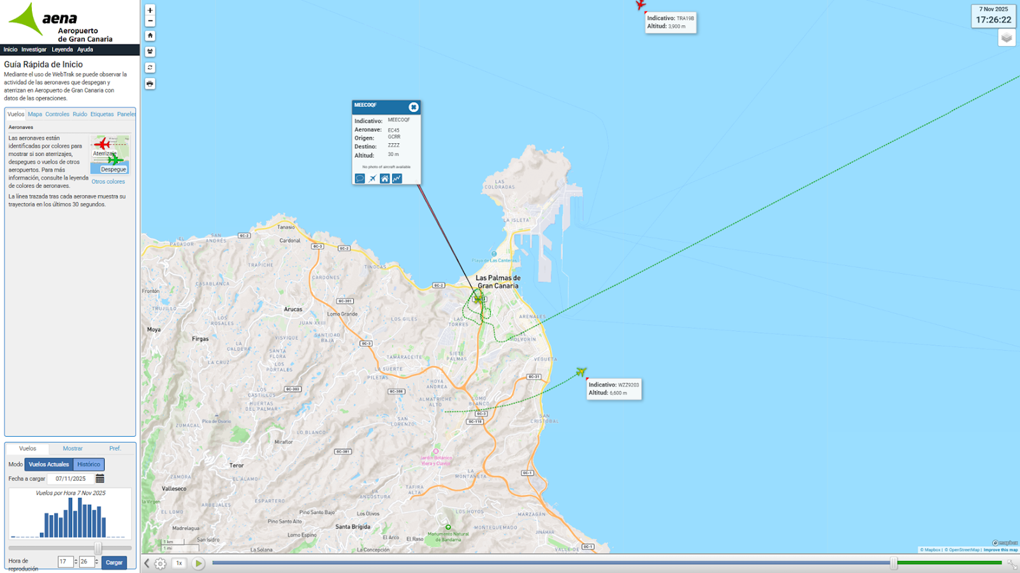Open the Paneles guide tab

[126, 115]
